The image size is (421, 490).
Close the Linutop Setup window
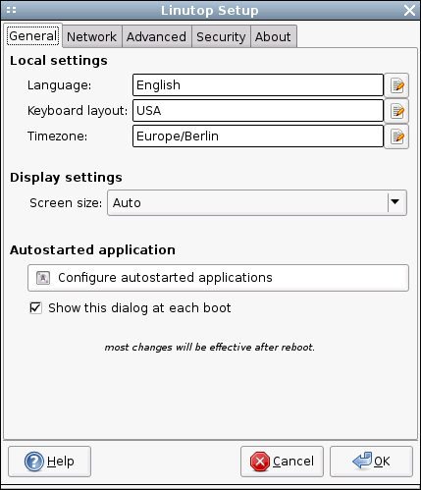409,11
